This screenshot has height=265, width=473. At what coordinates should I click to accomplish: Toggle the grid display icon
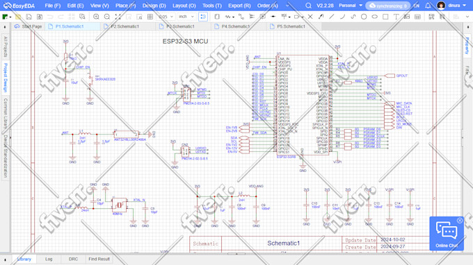click(x=150, y=17)
